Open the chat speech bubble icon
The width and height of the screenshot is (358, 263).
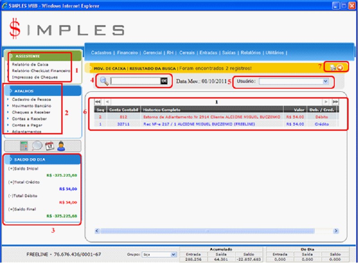click(x=37, y=146)
